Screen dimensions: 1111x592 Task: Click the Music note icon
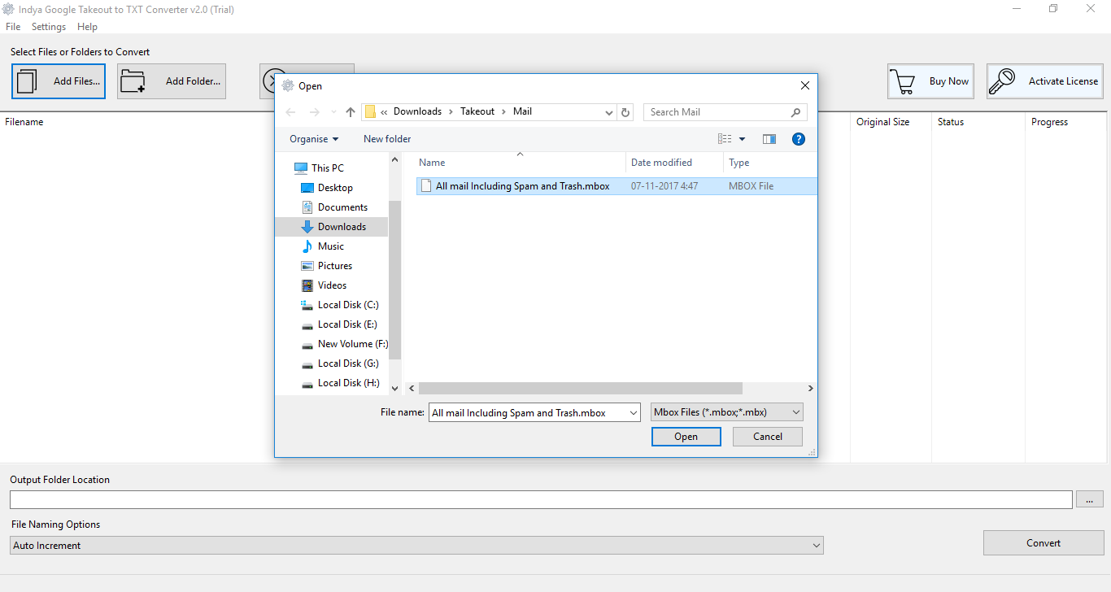pos(307,246)
